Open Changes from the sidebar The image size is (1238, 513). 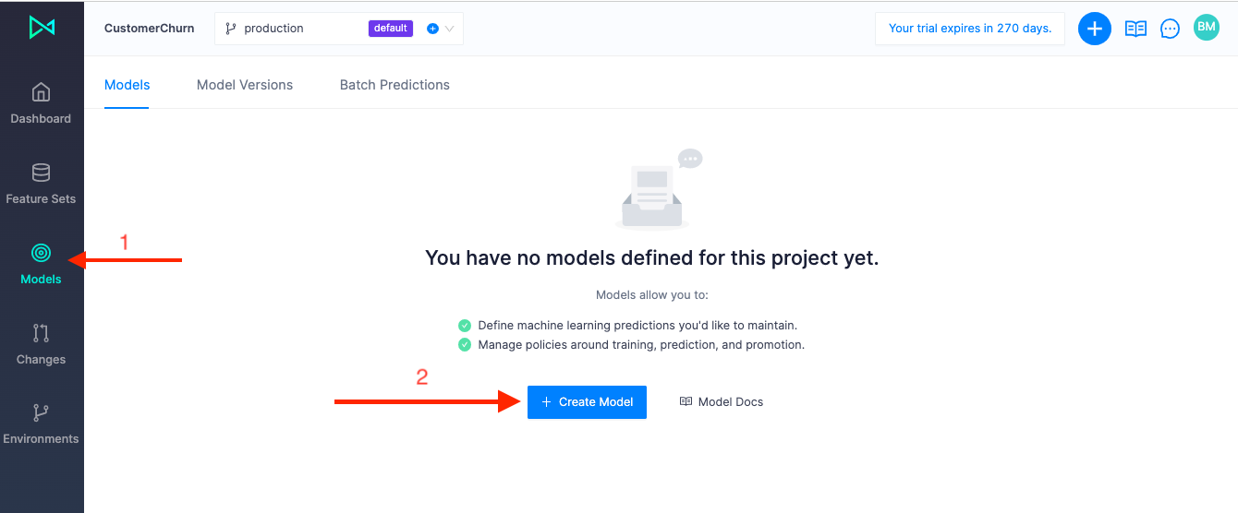pos(41,344)
